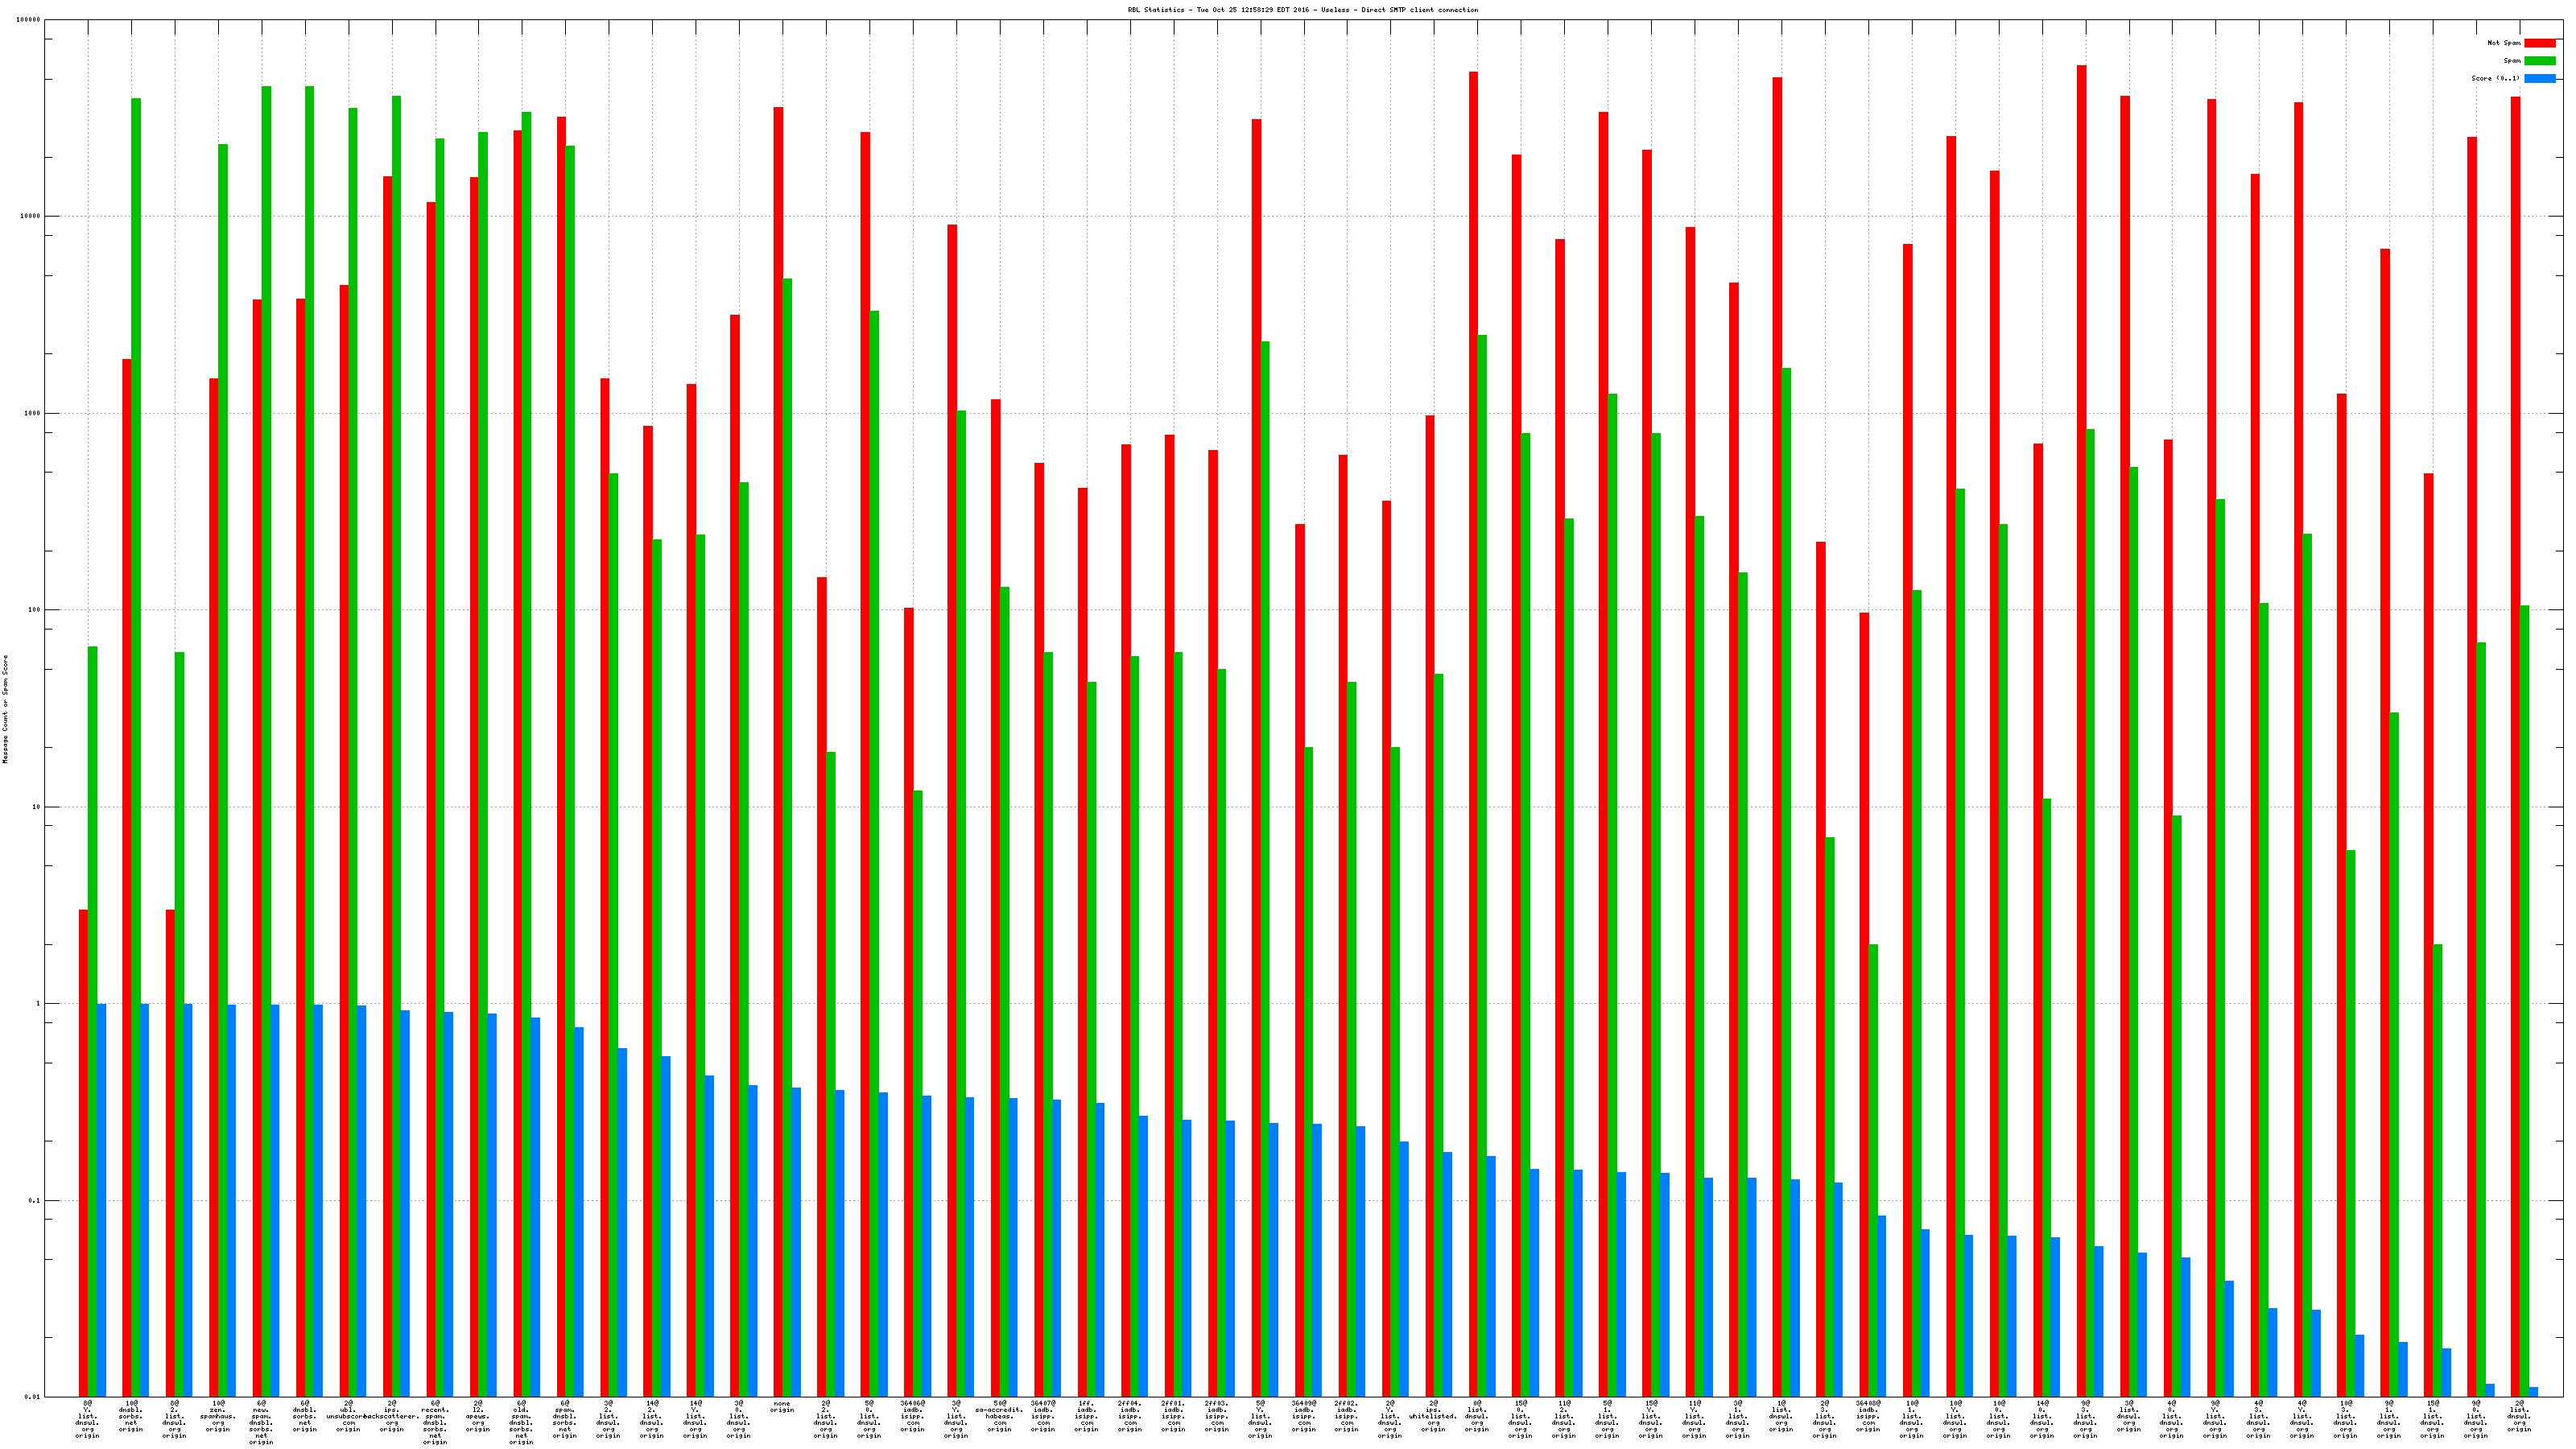Click the 0.01 y-axis tick label
The height and width of the screenshot is (1449, 2576).
(x=33, y=1397)
